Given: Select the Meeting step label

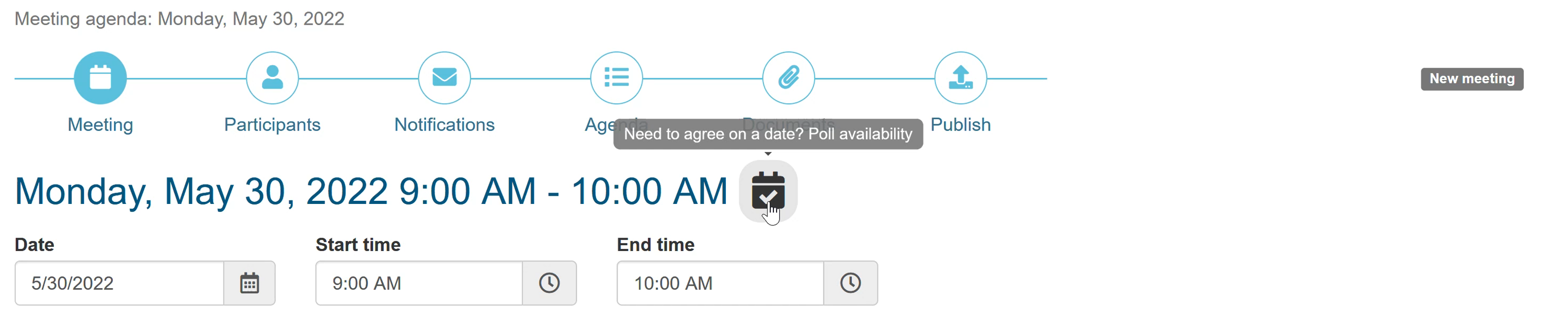Looking at the screenshot, I should click(x=100, y=124).
